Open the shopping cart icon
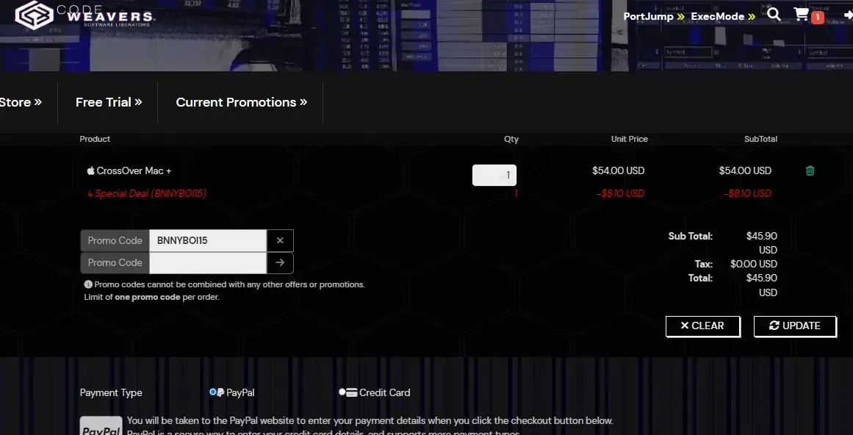The width and height of the screenshot is (853, 435). click(801, 15)
